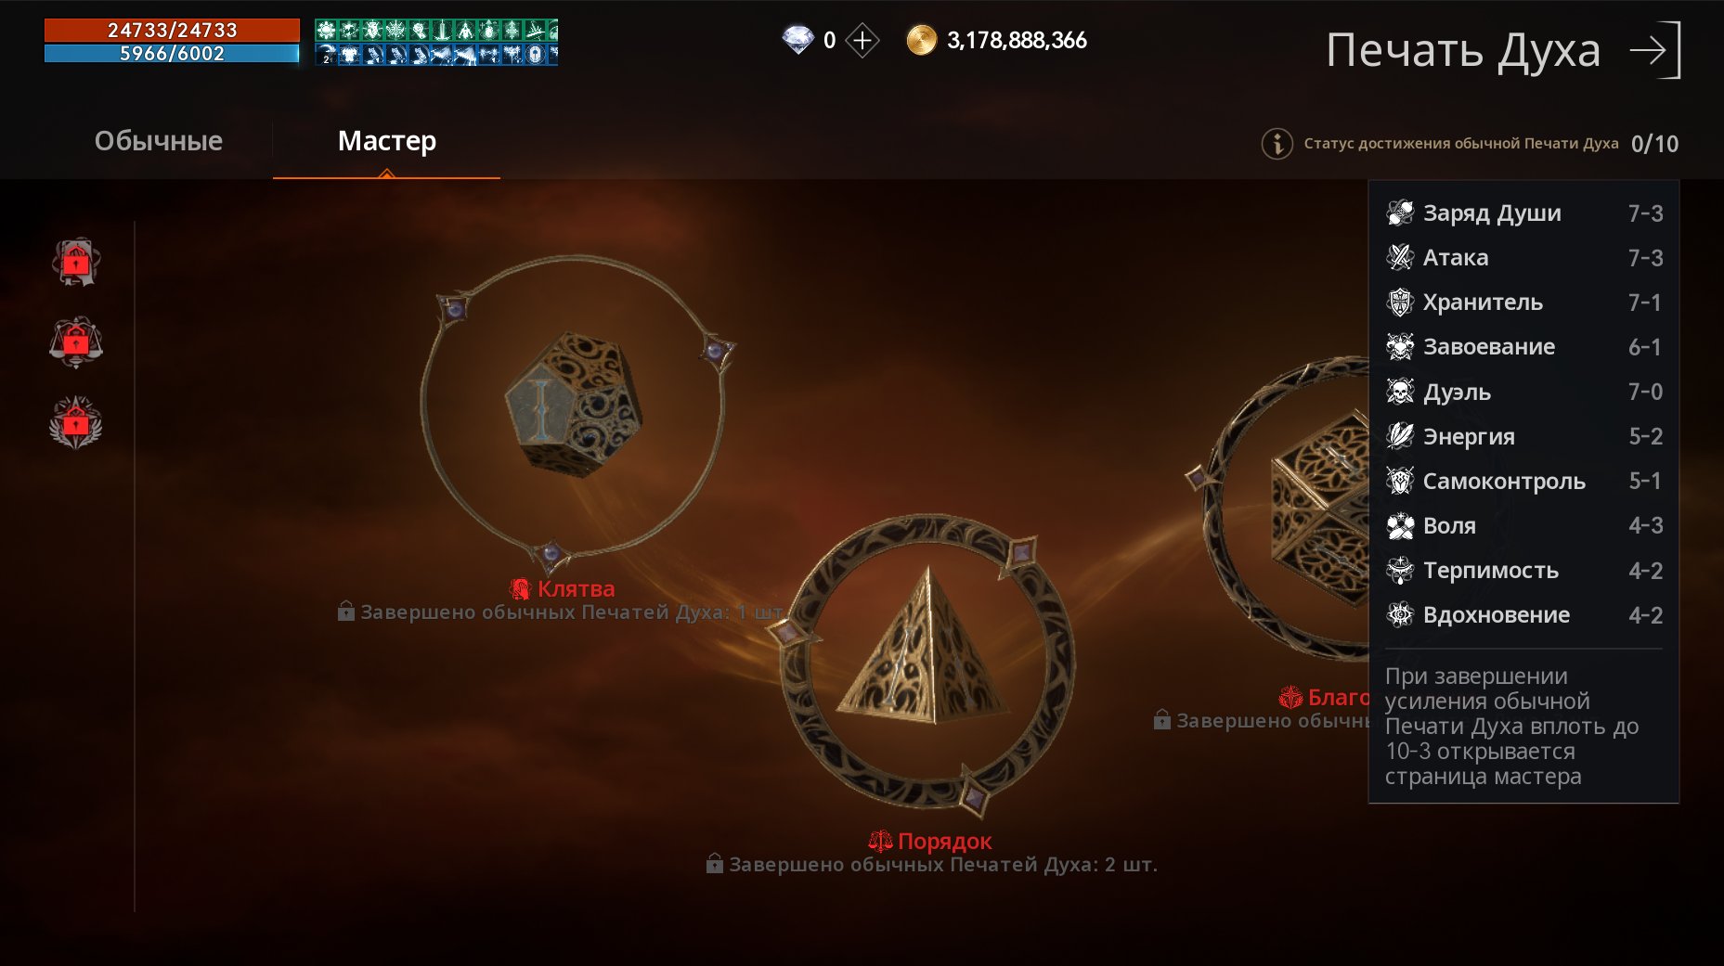Click the Дуэль skull entry
The image size is (1724, 966).
click(x=1524, y=392)
